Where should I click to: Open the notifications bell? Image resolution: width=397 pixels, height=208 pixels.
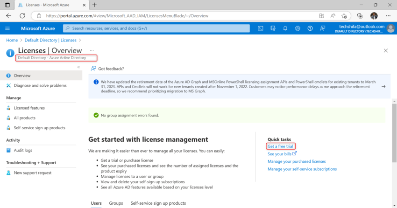(x=285, y=28)
